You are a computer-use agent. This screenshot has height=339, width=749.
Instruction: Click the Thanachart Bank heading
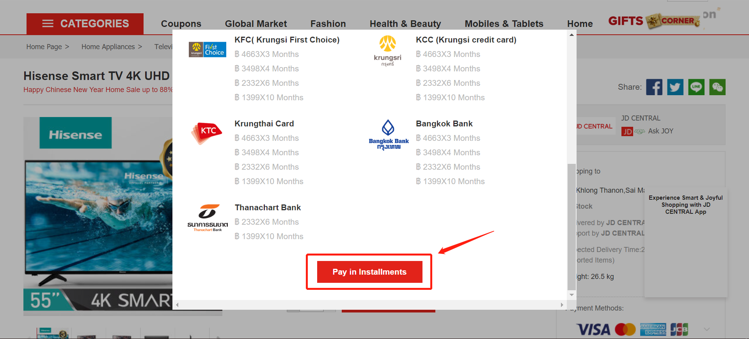pyautogui.click(x=268, y=208)
